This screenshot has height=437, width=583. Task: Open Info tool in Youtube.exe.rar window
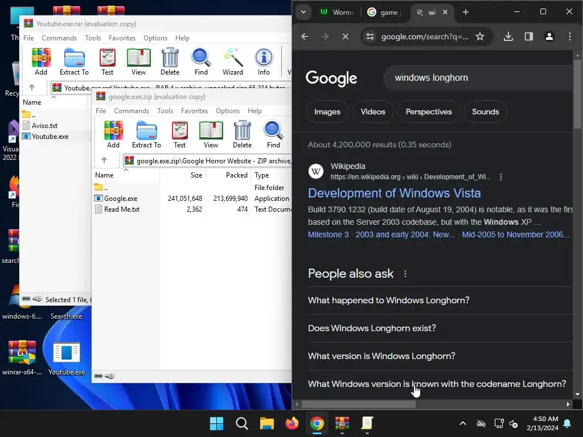point(264,61)
